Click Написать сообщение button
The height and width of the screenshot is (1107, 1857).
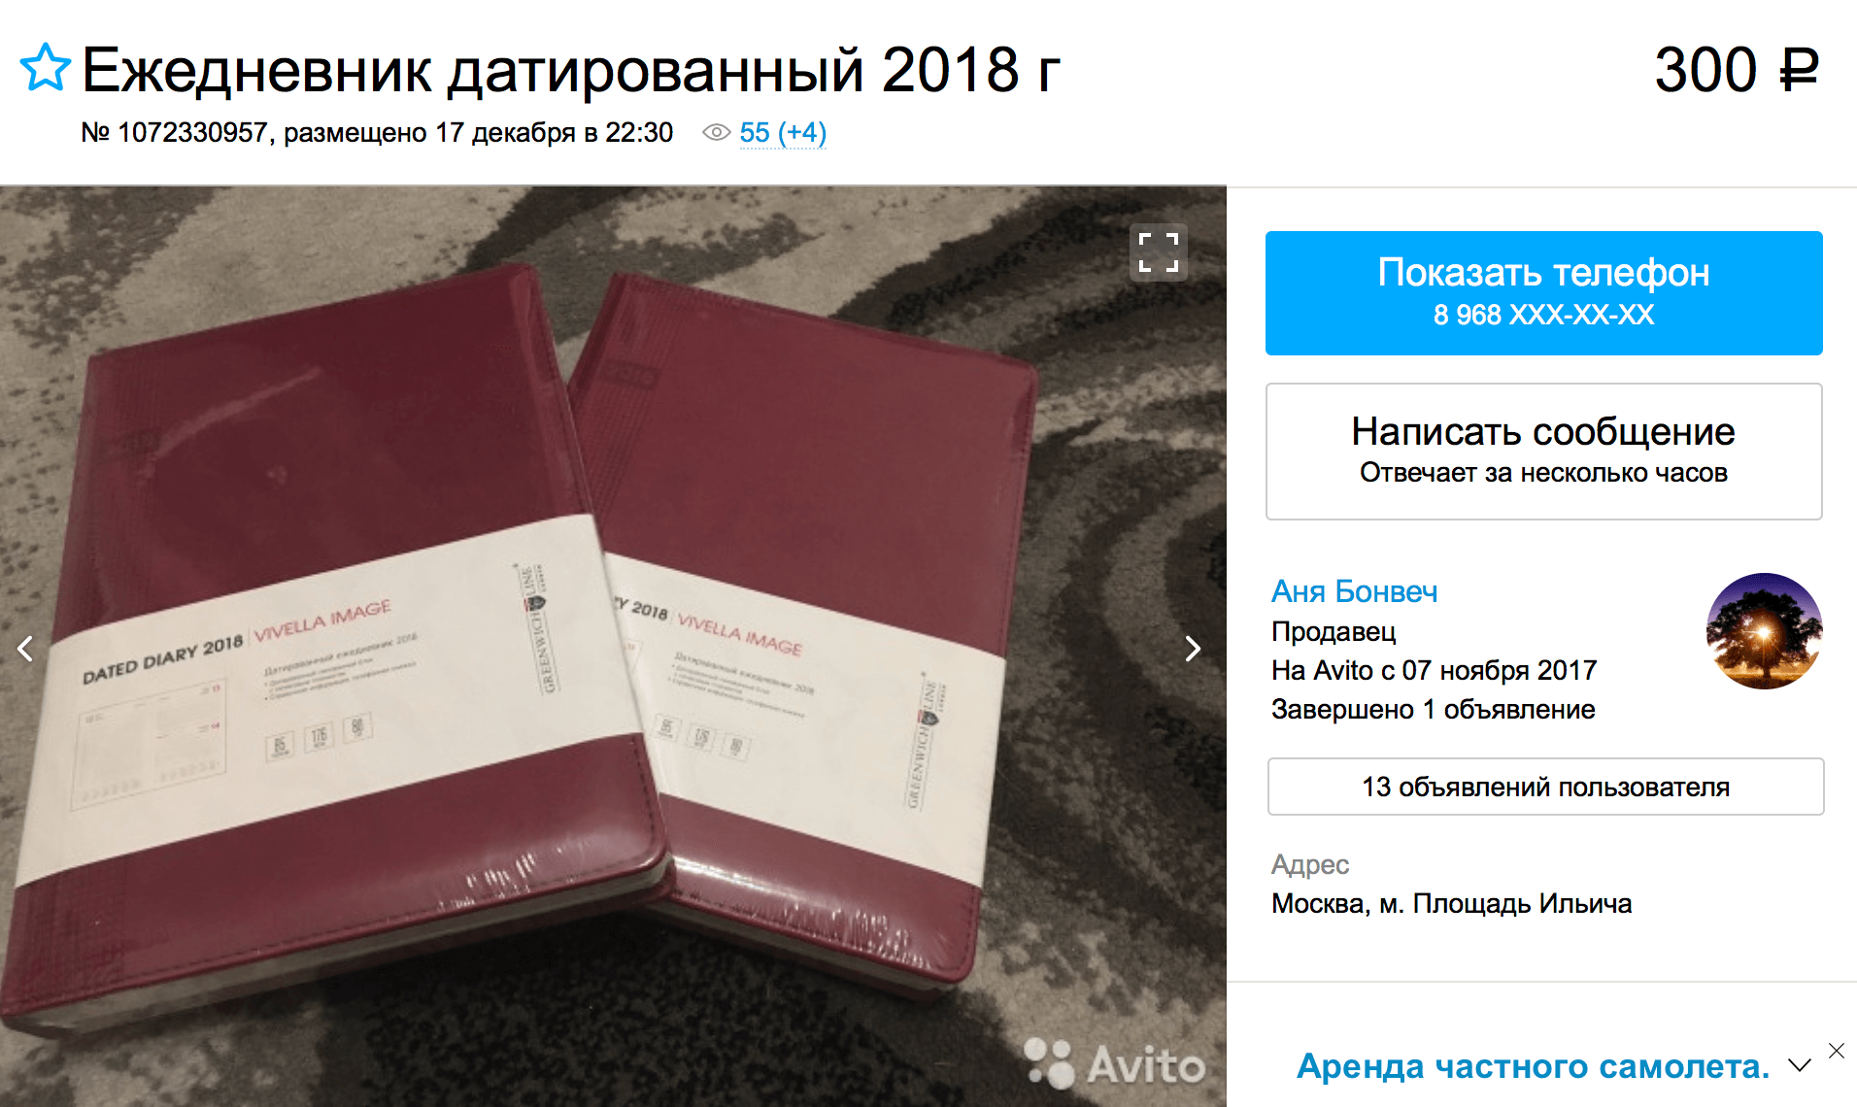coord(1543,452)
